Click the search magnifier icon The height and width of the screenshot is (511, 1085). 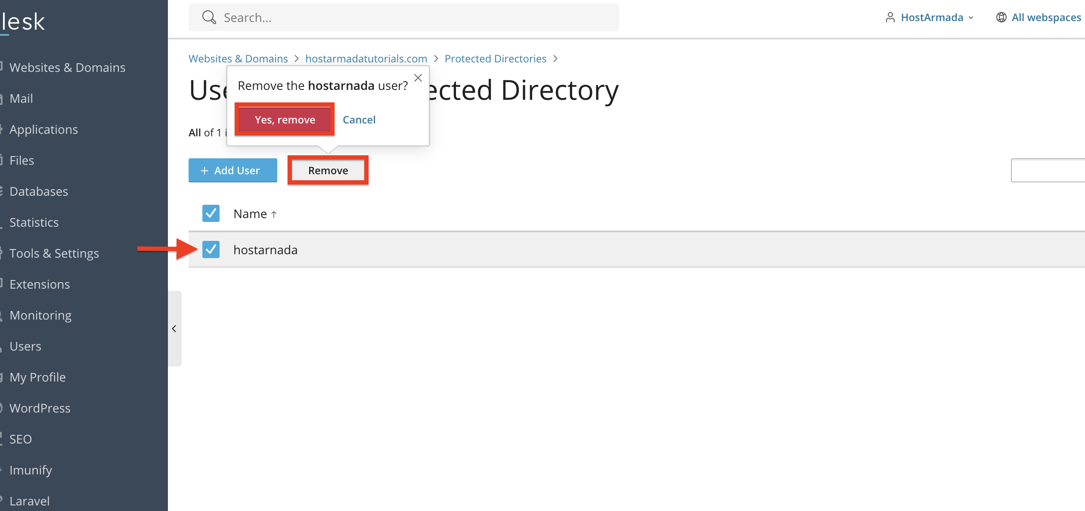[x=209, y=17]
